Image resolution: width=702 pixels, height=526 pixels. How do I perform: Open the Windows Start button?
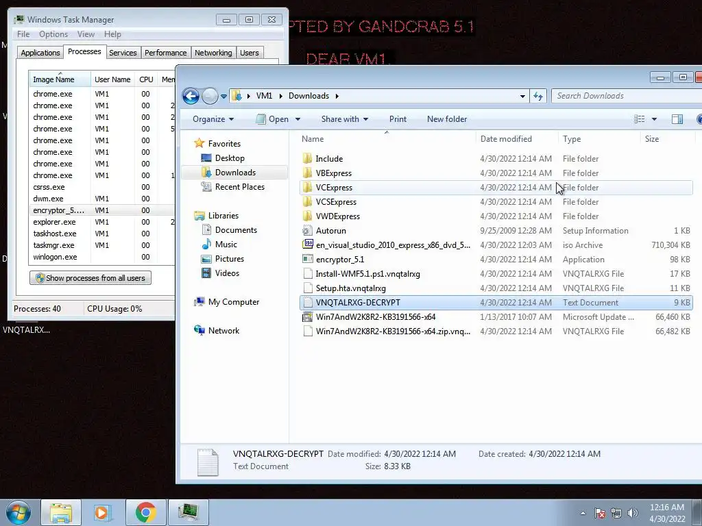point(18,513)
